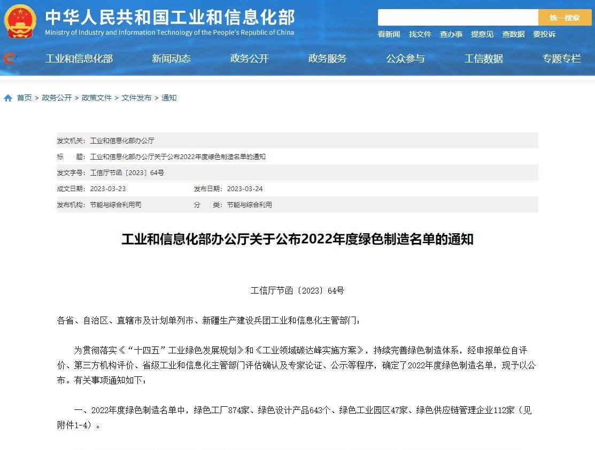
Task: Click the national emblem logo
Action: (x=20, y=21)
